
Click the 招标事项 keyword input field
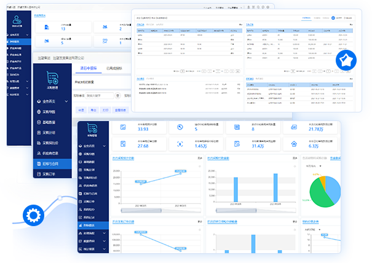100,96
